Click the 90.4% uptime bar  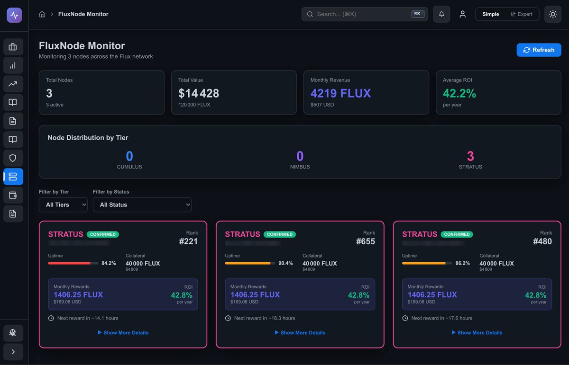click(x=250, y=263)
